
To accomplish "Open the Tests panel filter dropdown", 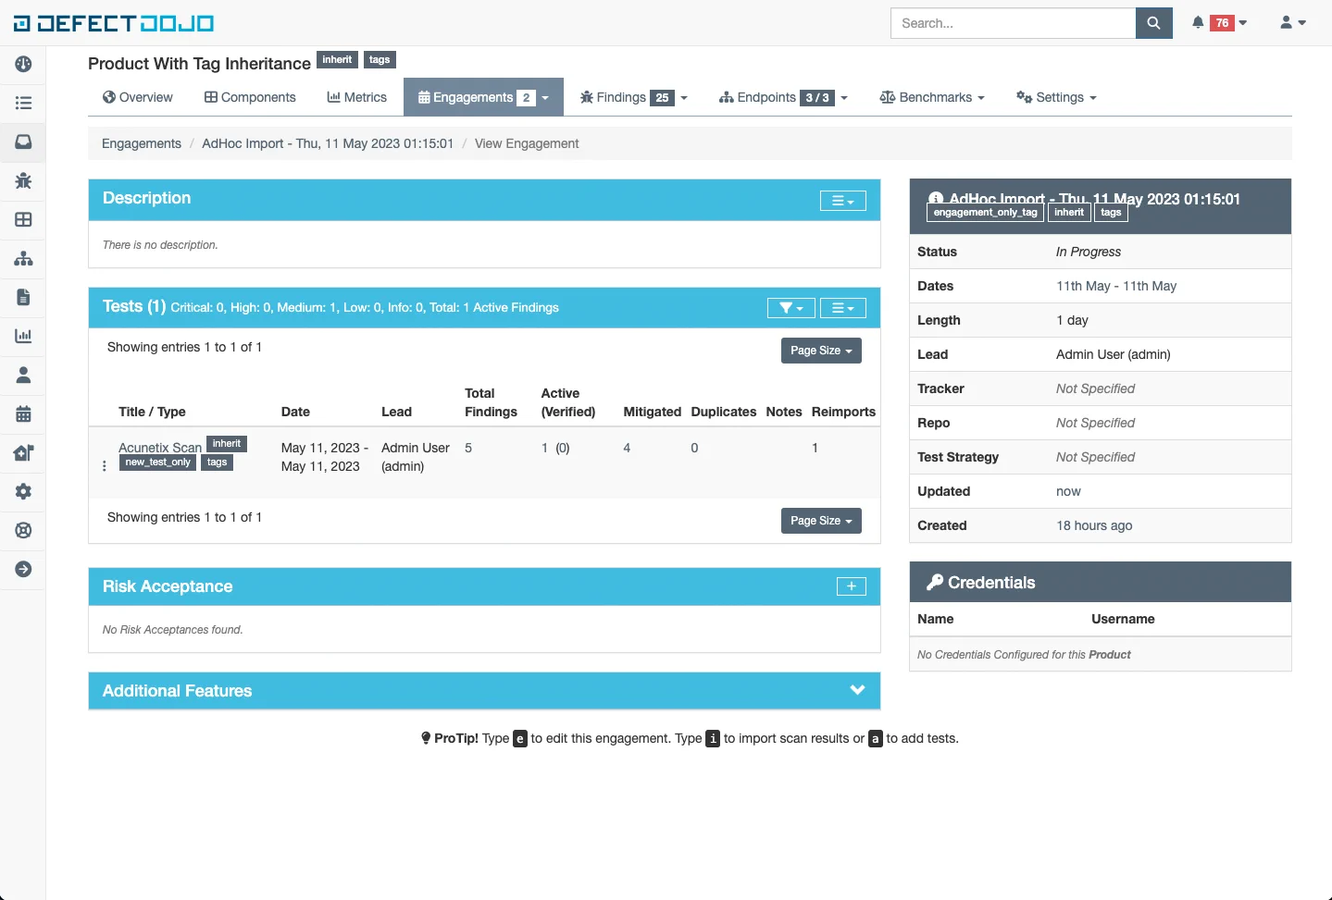I will 790,307.
